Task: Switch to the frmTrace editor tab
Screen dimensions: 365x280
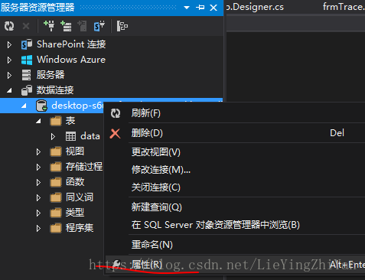Action: [344, 7]
